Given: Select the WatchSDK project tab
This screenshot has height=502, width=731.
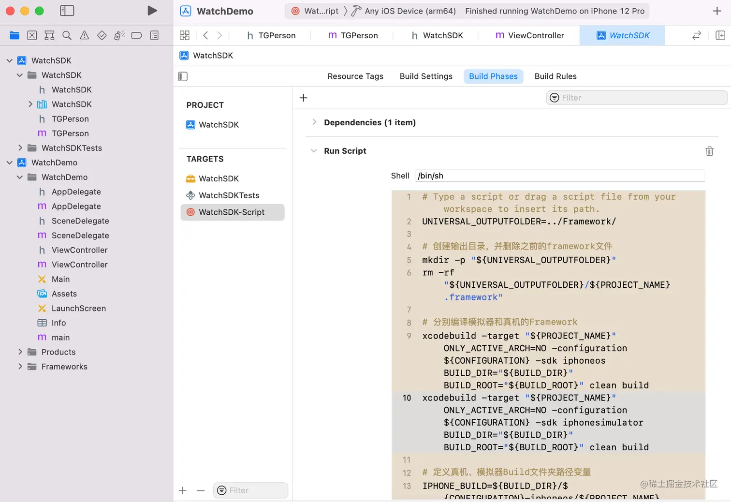Looking at the screenshot, I should [x=623, y=35].
